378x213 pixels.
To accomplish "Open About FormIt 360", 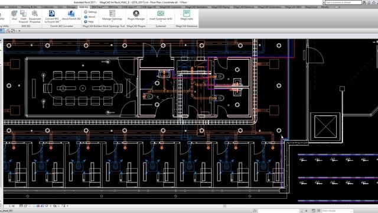I will [71, 15].
